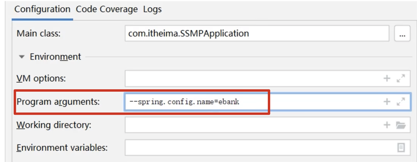
Task: Click the Environment variables label
Action: point(62,148)
